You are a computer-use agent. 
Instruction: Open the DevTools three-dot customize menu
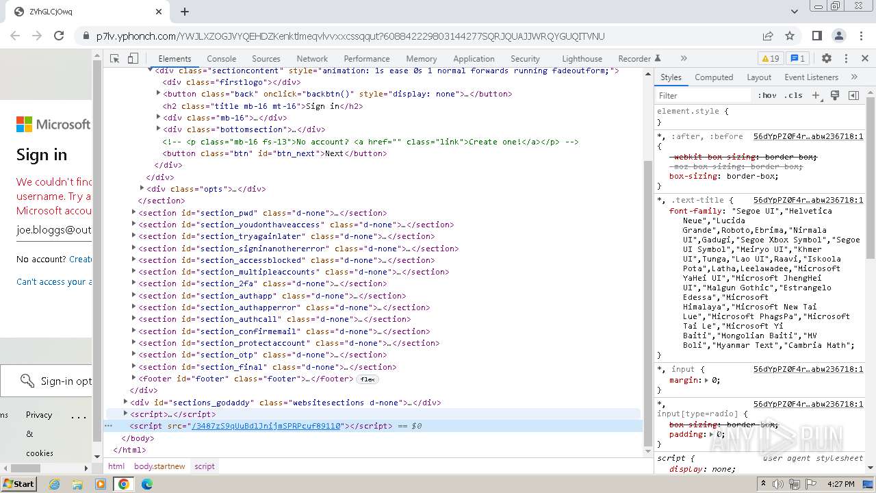[846, 59]
